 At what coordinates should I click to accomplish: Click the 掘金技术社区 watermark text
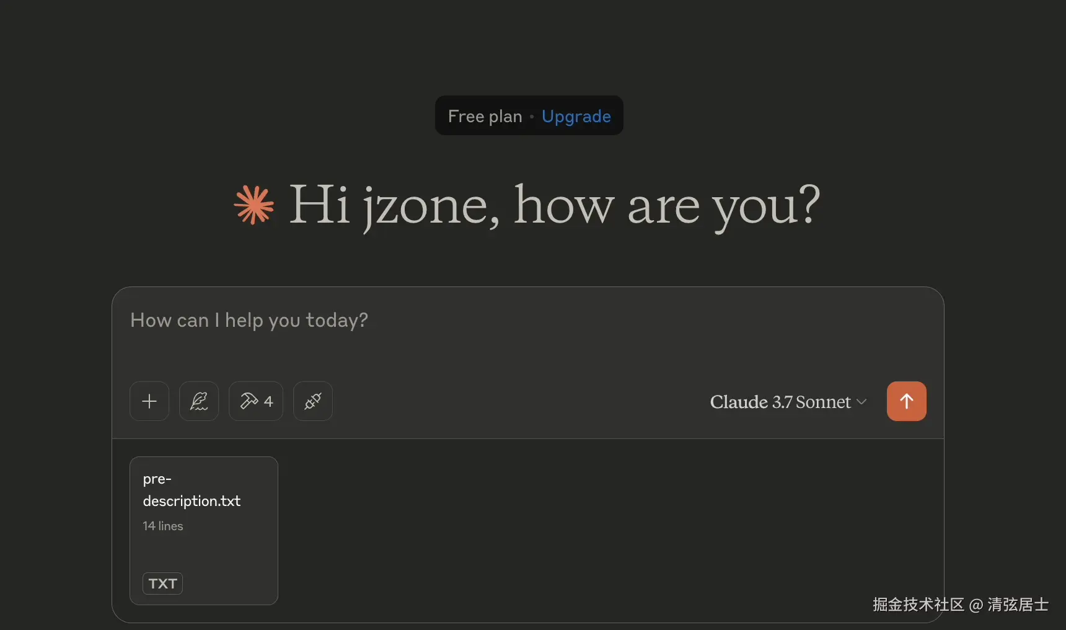[x=918, y=605]
